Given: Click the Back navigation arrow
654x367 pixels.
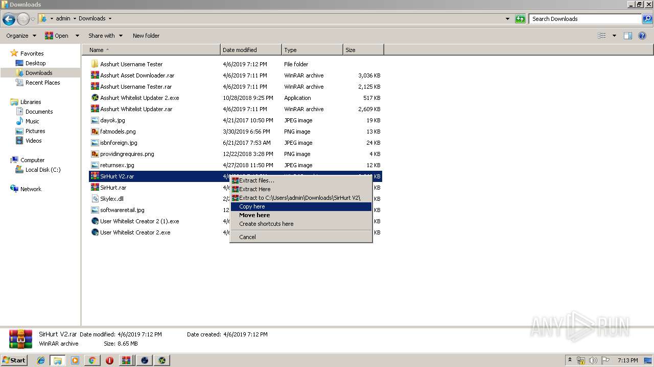Looking at the screenshot, I should (x=9, y=19).
